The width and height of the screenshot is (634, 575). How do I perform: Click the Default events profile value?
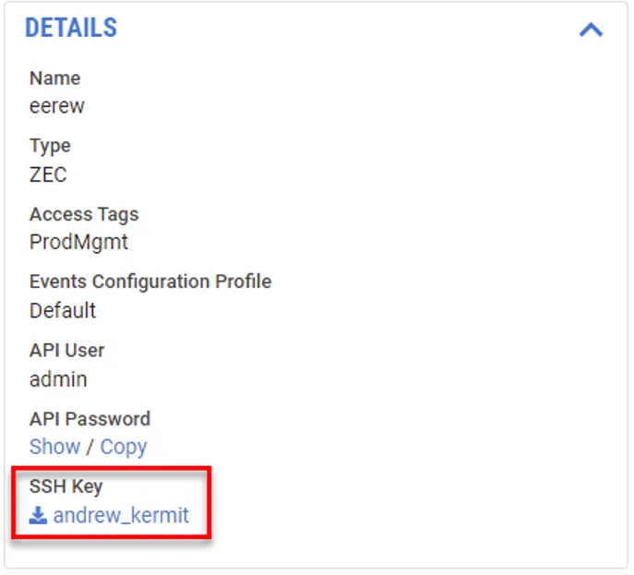tap(63, 310)
